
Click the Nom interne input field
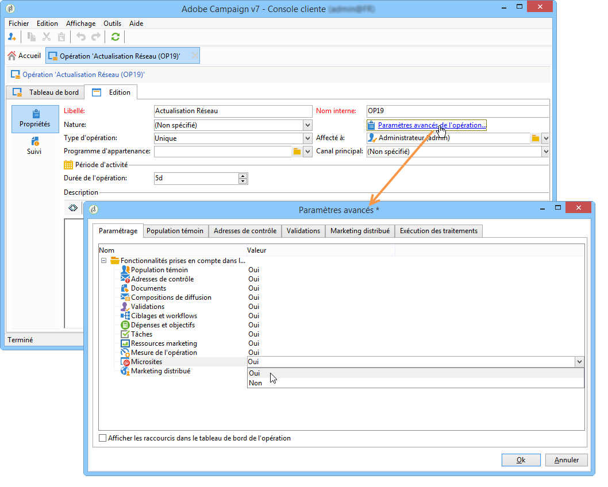(457, 111)
